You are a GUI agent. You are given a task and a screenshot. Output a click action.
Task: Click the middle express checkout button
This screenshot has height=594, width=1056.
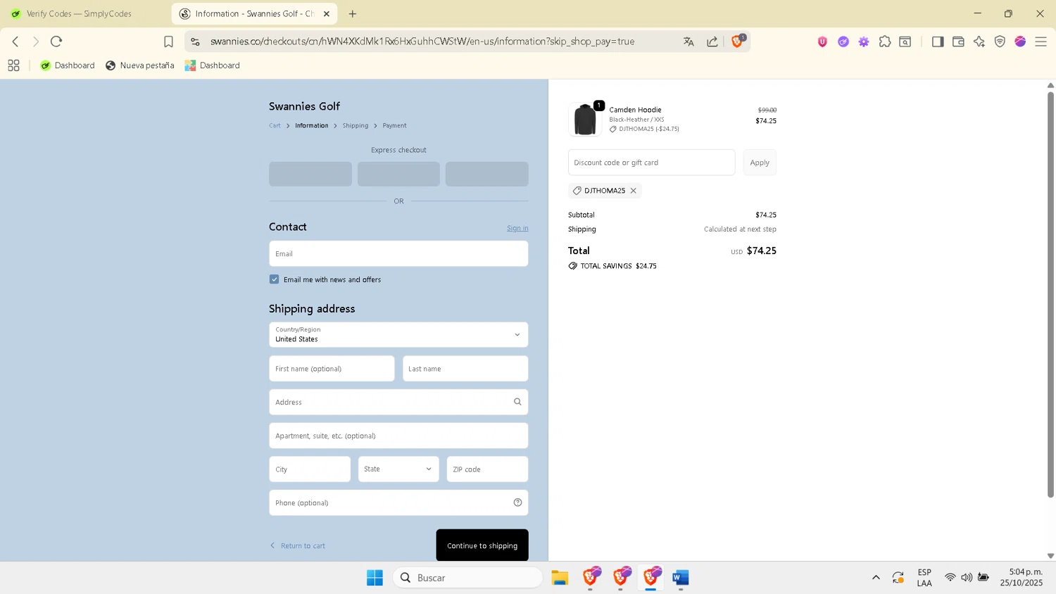click(x=398, y=174)
